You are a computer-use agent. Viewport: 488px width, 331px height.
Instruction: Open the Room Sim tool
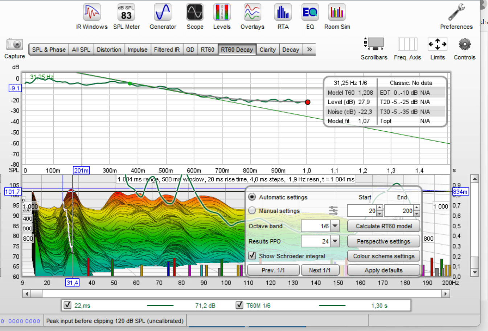[337, 16]
